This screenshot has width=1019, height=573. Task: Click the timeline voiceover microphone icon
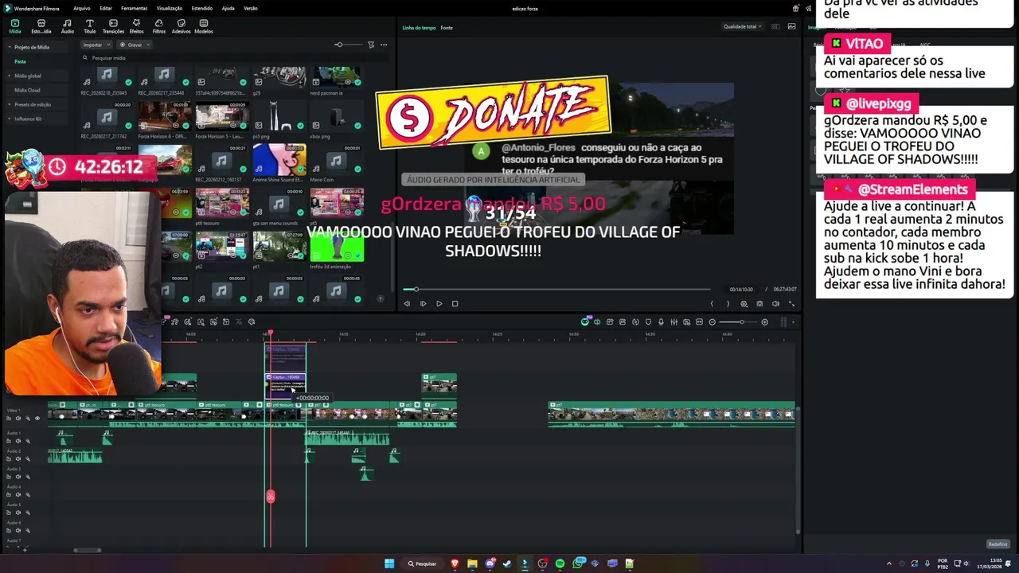(x=661, y=322)
